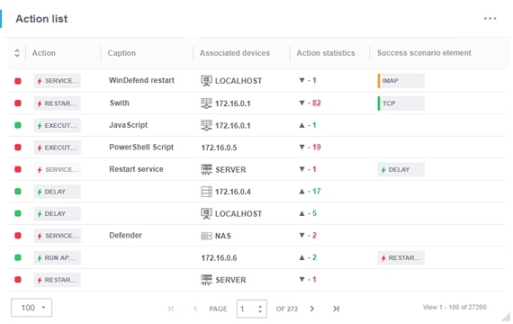The width and height of the screenshot is (513, 324).
Task: Click the NAS device name
Action: [223, 236]
